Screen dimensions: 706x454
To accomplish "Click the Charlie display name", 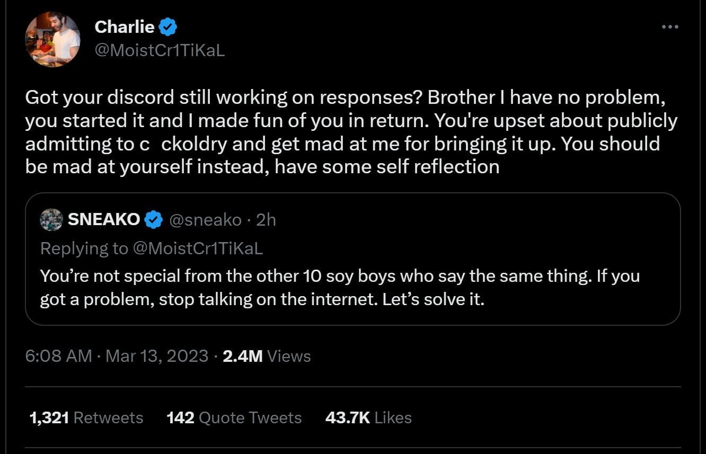I will coord(126,27).
